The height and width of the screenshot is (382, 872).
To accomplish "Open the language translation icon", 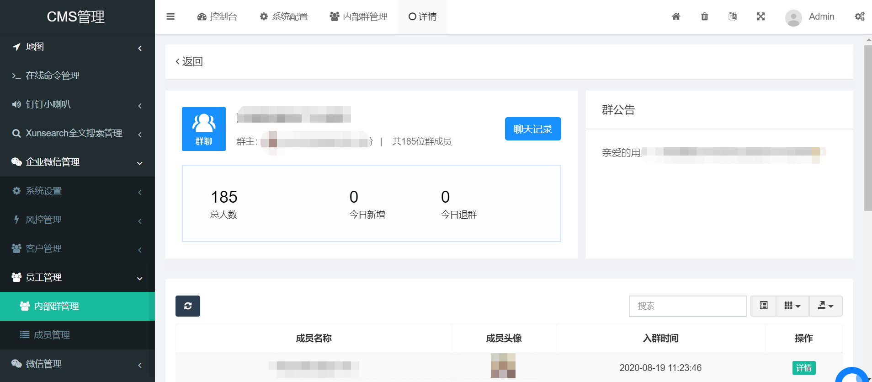I will (732, 16).
